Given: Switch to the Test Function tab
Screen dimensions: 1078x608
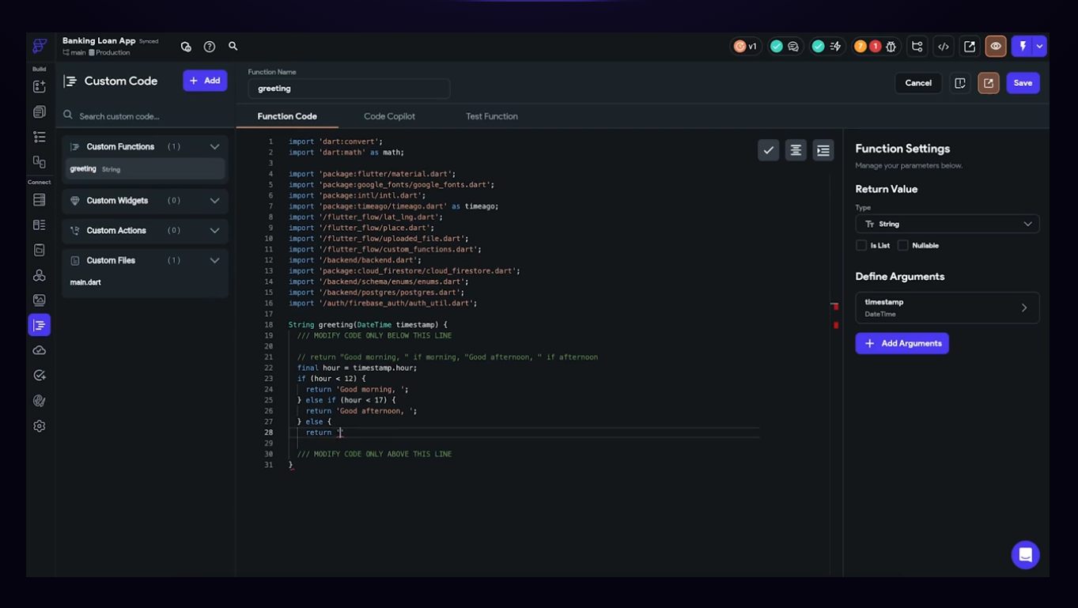Looking at the screenshot, I should coord(492,116).
